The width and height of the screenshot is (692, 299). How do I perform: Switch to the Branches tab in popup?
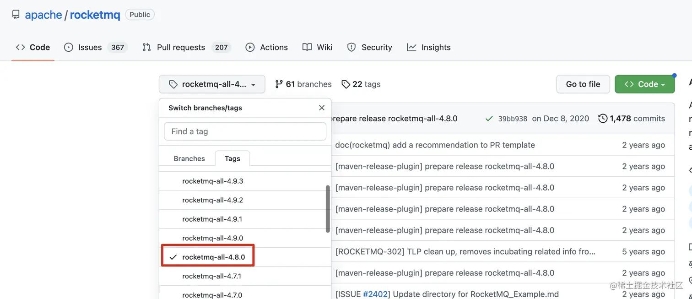(x=189, y=158)
